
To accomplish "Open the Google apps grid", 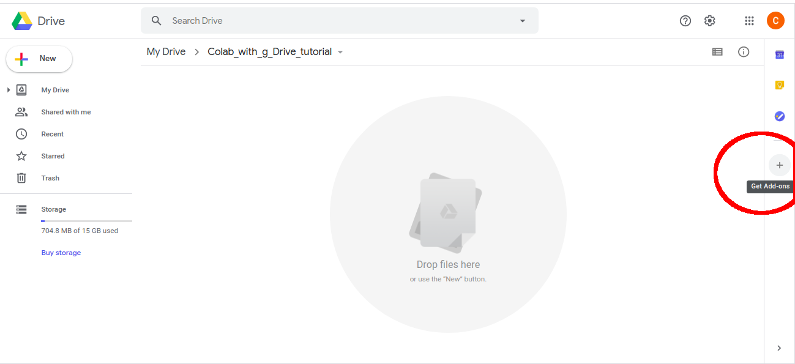I will [x=749, y=20].
